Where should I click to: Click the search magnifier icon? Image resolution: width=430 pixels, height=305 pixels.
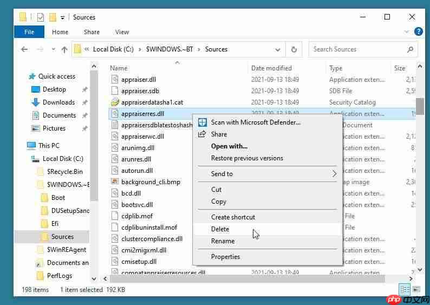(411, 49)
